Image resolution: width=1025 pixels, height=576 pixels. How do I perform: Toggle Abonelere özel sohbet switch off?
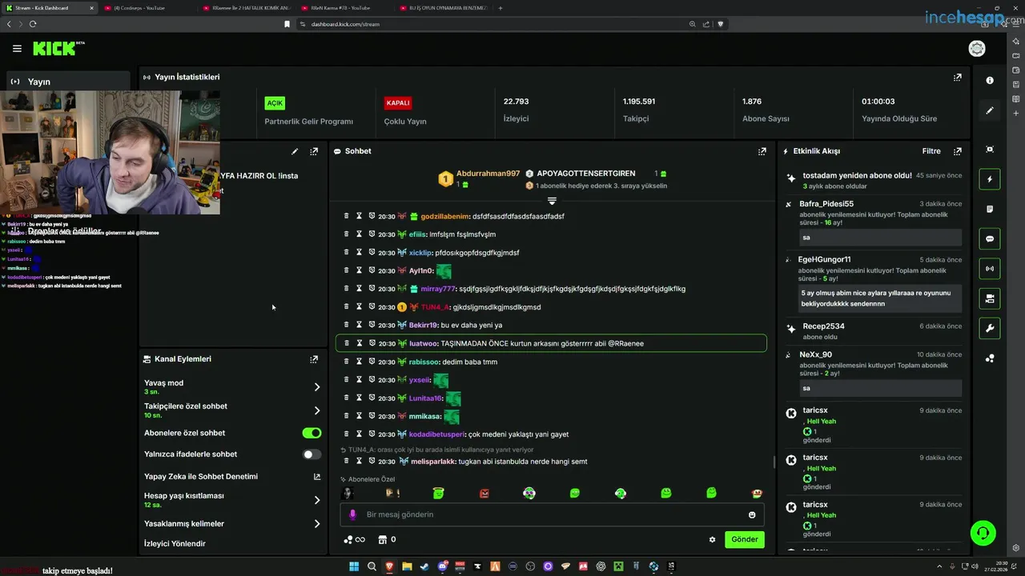[312, 433]
